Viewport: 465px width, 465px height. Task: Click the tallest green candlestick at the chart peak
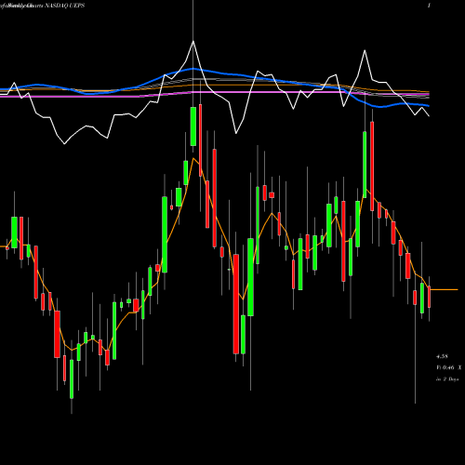pos(193,126)
